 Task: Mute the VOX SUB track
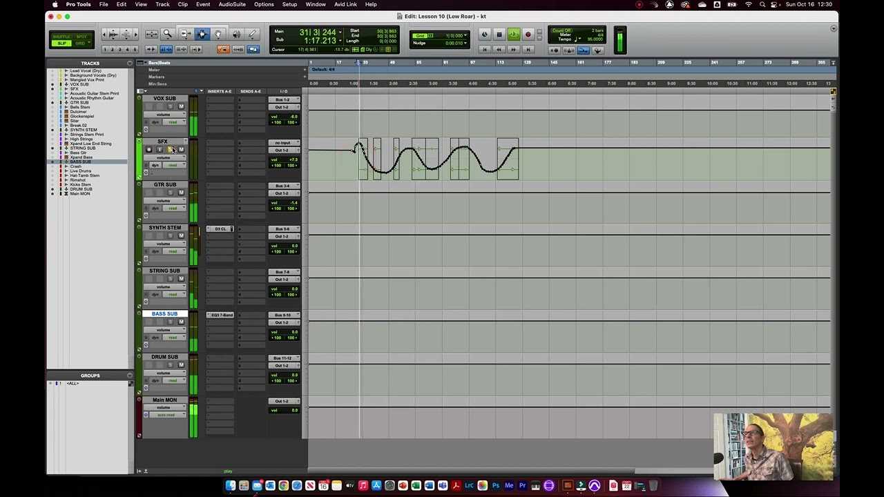(181, 106)
